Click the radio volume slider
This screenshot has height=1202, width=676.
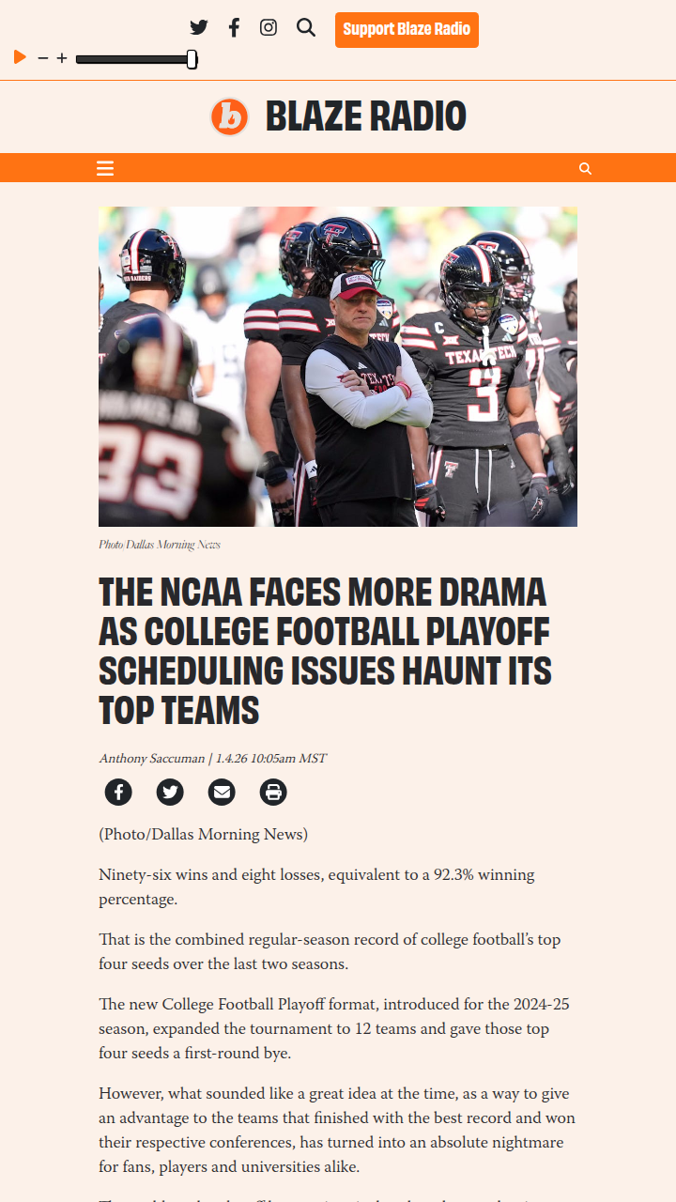136,59
